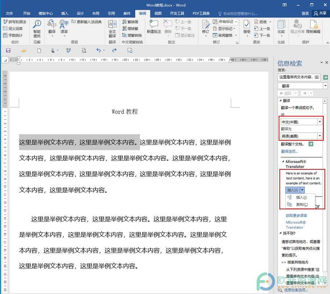Click Update IME dictionary (更新输入法词典)
Viewport: 330px width, 294px height.
pyautogui.click(x=87, y=22)
